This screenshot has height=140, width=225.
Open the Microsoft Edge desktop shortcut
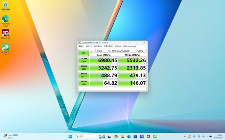click(6, 21)
